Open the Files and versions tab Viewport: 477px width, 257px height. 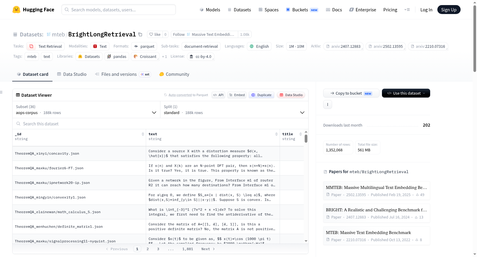123,74
